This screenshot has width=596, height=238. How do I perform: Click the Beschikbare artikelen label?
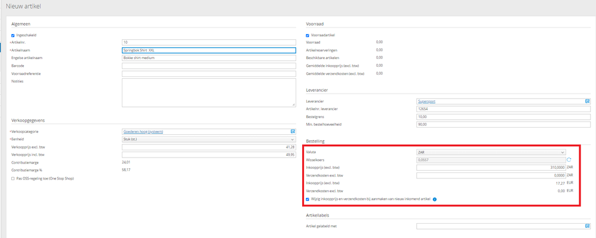point(323,58)
